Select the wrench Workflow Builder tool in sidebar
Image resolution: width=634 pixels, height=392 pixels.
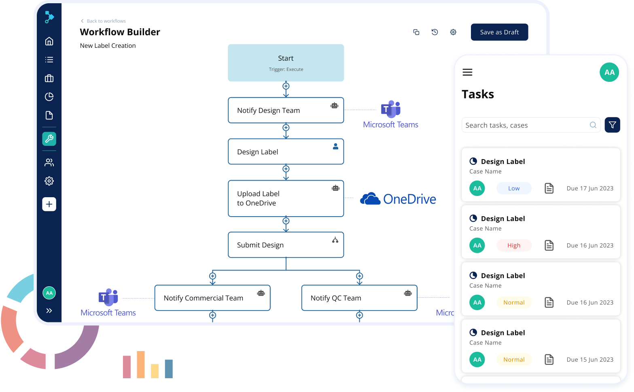tap(49, 139)
